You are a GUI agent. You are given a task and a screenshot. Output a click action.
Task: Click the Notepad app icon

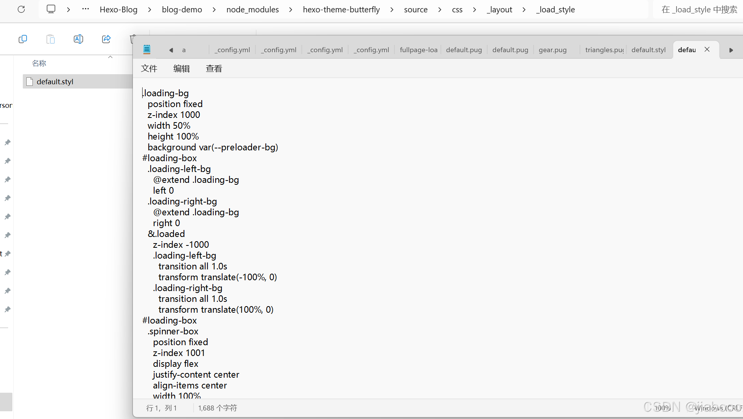(x=147, y=49)
